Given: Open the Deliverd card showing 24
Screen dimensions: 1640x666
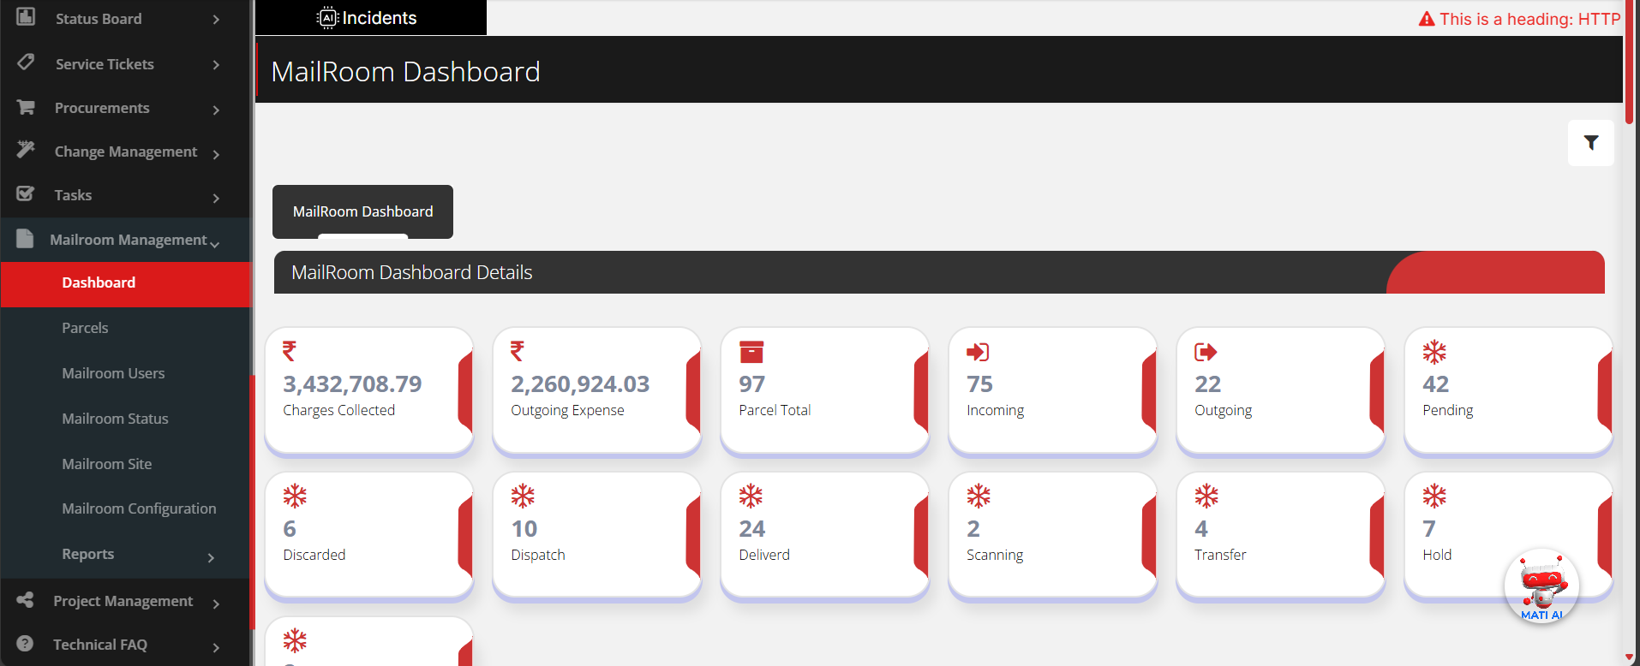Looking at the screenshot, I should [825, 535].
